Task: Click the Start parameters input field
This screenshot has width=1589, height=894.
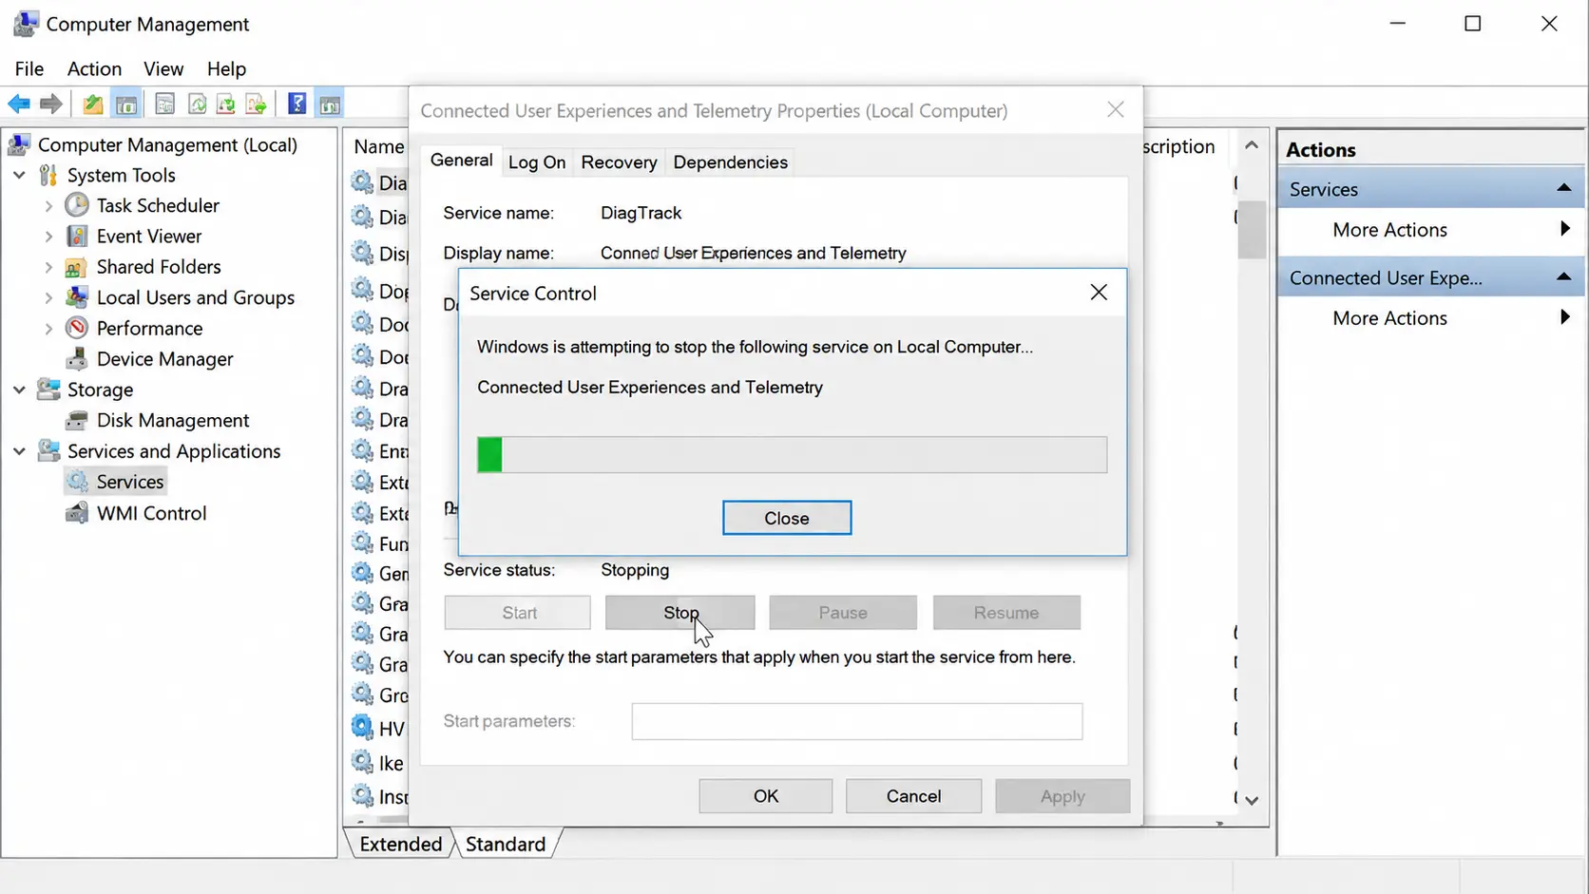Action: point(857,721)
